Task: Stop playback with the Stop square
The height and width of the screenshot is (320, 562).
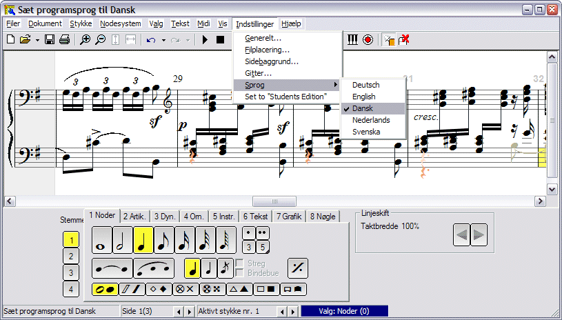Action: coord(220,39)
